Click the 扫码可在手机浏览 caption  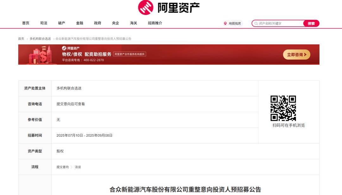(x=288, y=125)
